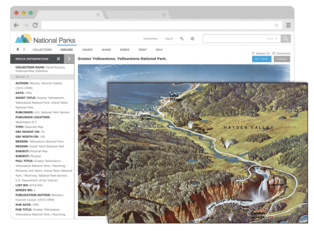
Task: Click the 'Washington D.C' publisher location
Action: coord(26,122)
